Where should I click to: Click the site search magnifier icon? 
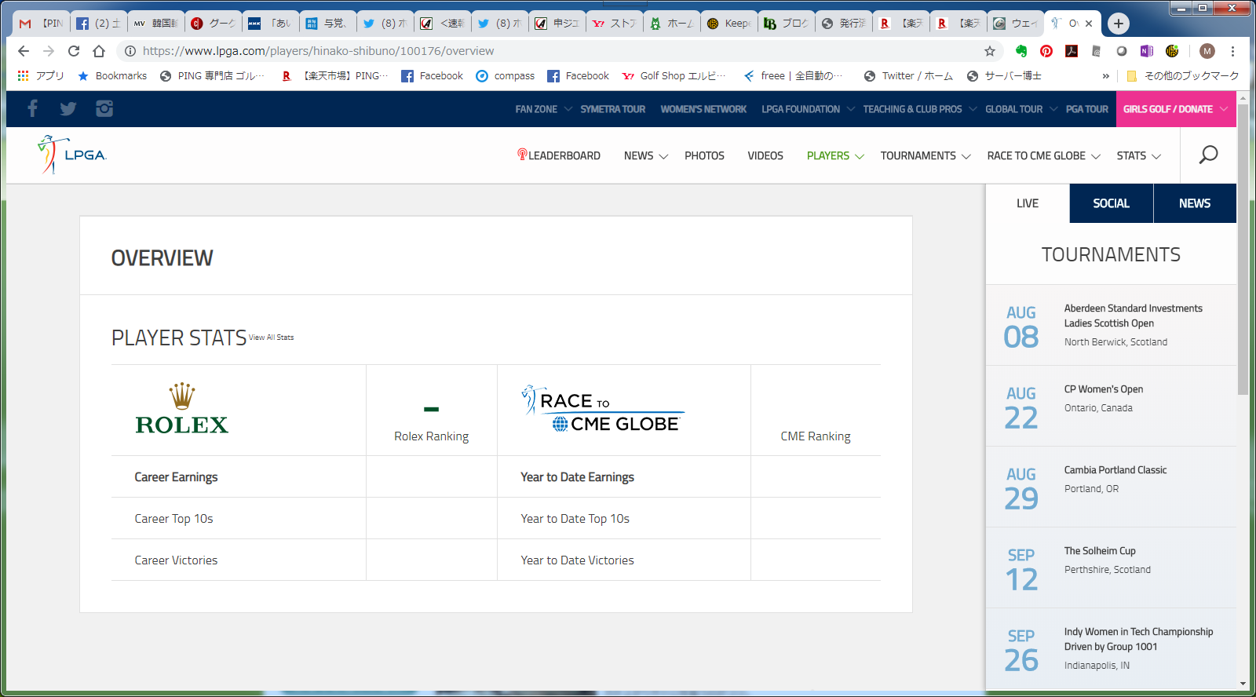point(1208,155)
